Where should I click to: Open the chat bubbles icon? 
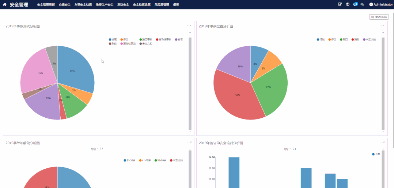tap(362, 4)
